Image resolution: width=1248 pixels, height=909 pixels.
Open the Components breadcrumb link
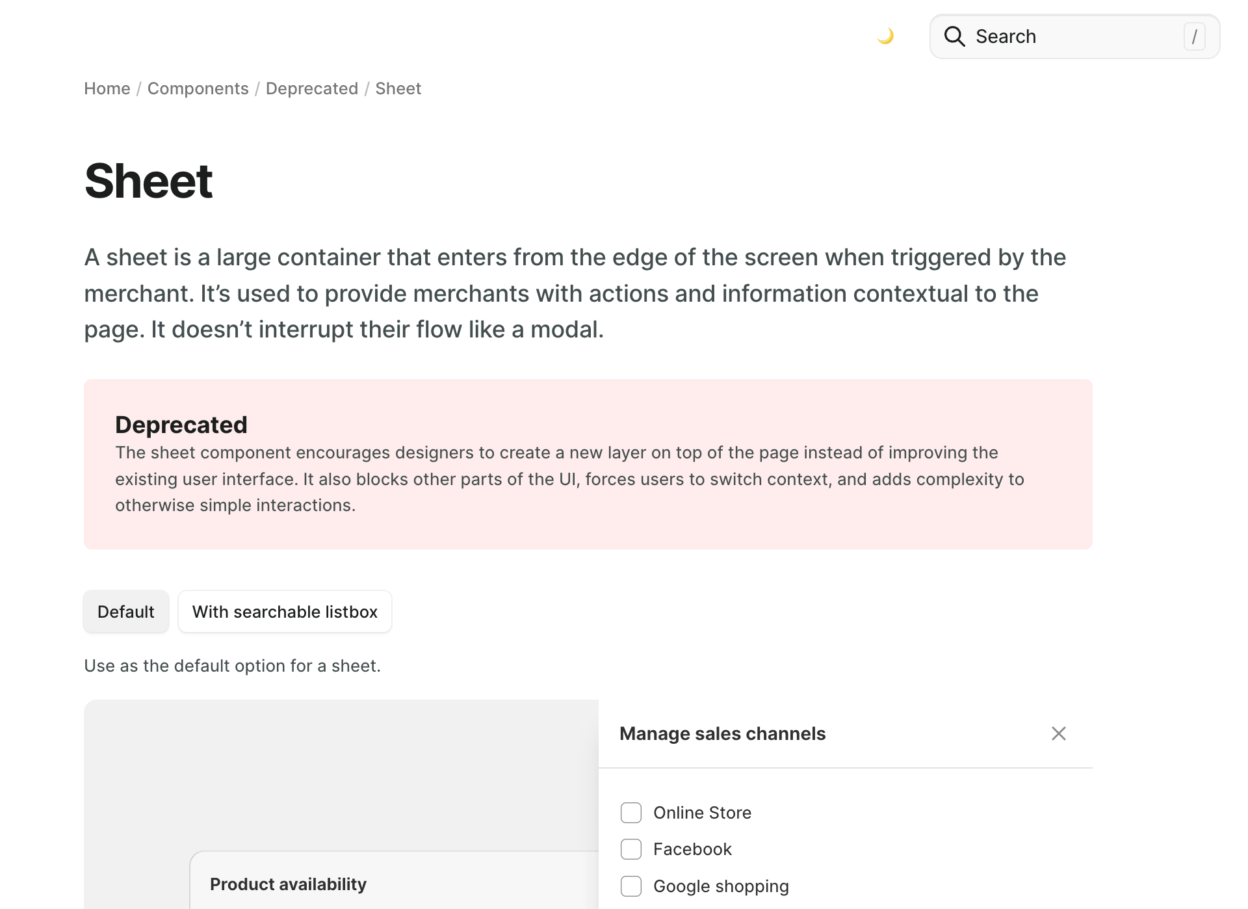[198, 88]
